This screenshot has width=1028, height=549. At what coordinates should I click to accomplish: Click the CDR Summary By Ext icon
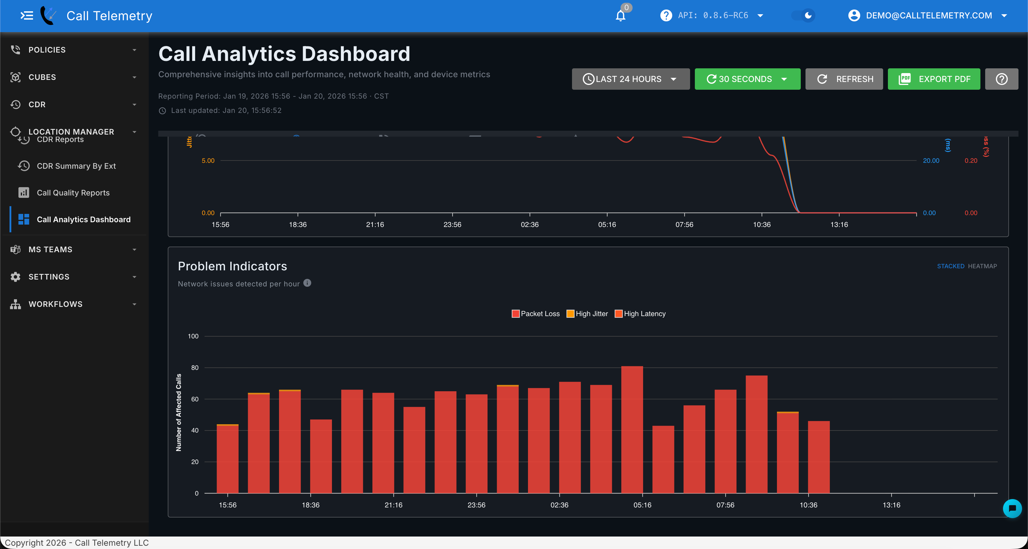point(24,166)
